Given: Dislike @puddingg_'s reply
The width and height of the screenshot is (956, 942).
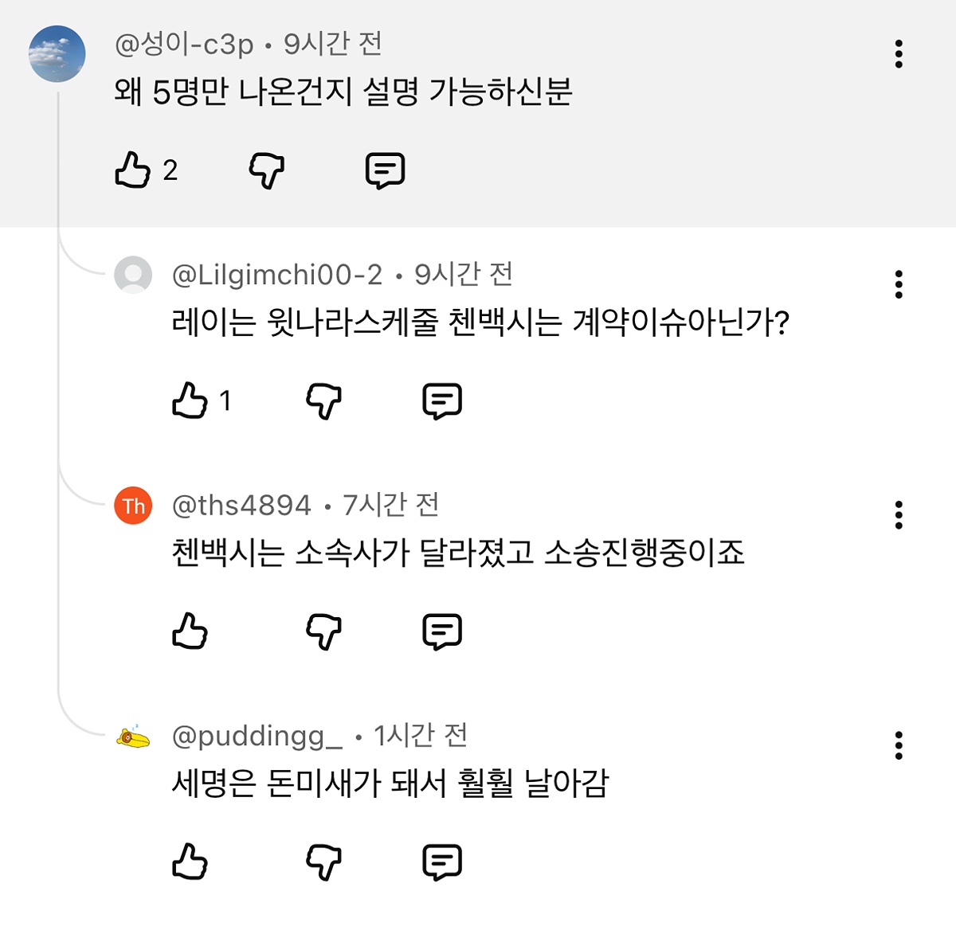Looking at the screenshot, I should (323, 862).
